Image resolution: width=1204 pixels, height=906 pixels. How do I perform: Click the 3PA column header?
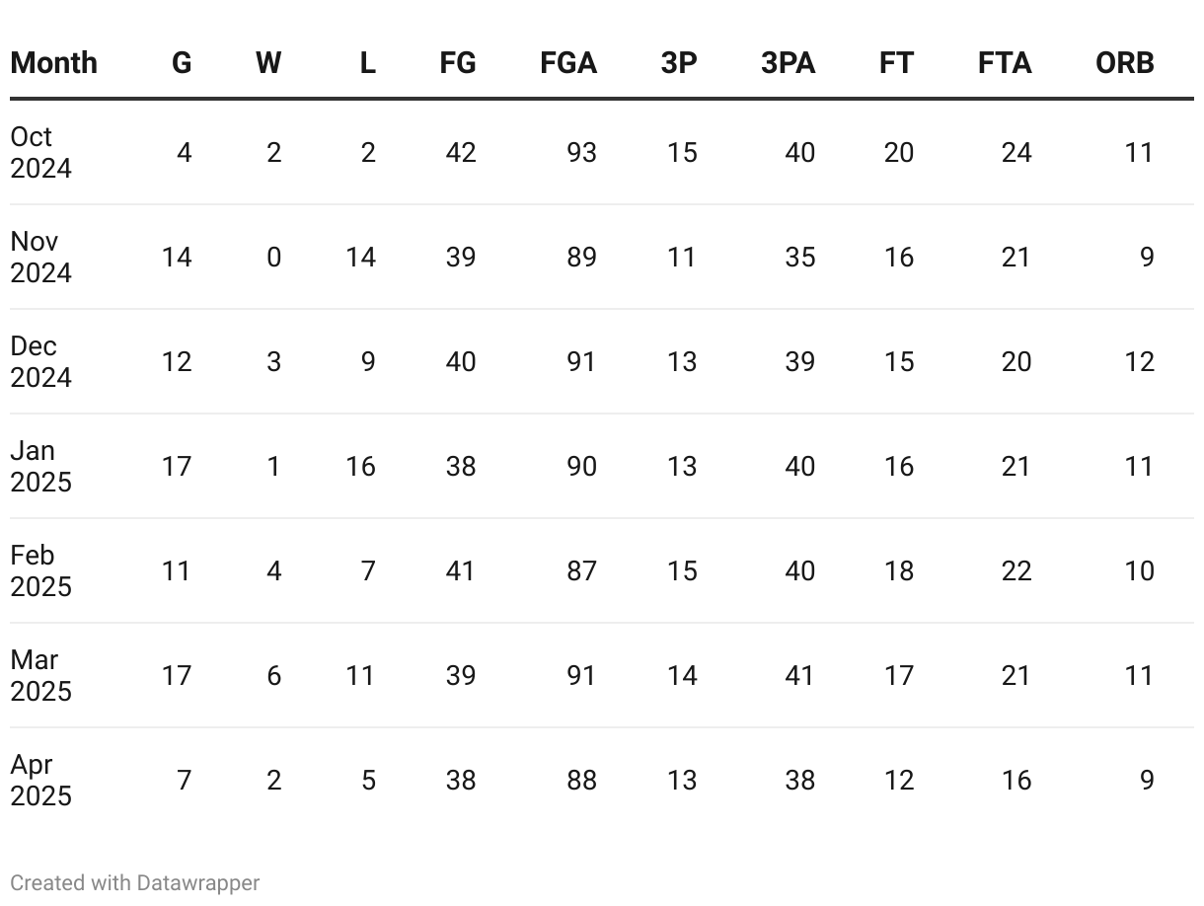tap(788, 63)
